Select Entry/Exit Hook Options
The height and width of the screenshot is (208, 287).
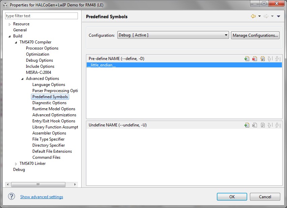tap(54, 121)
